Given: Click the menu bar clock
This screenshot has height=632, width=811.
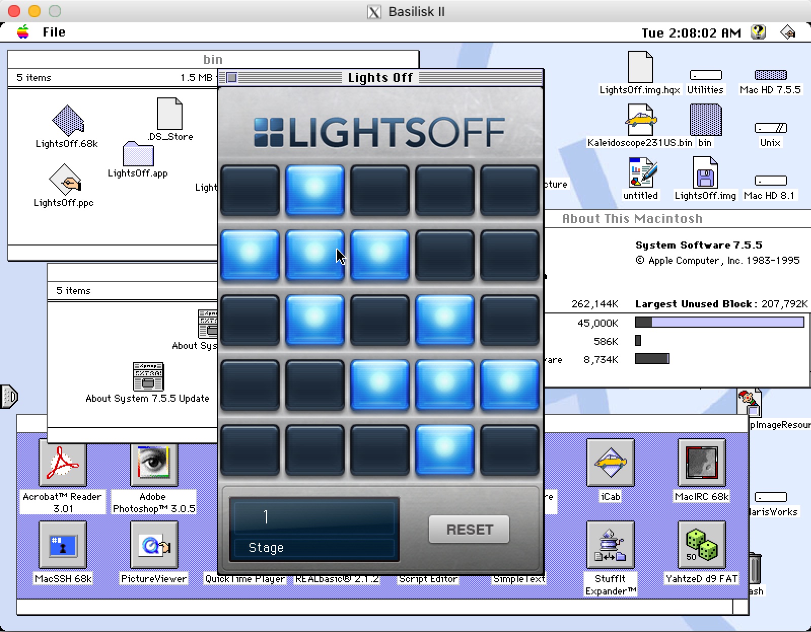Looking at the screenshot, I should (691, 33).
